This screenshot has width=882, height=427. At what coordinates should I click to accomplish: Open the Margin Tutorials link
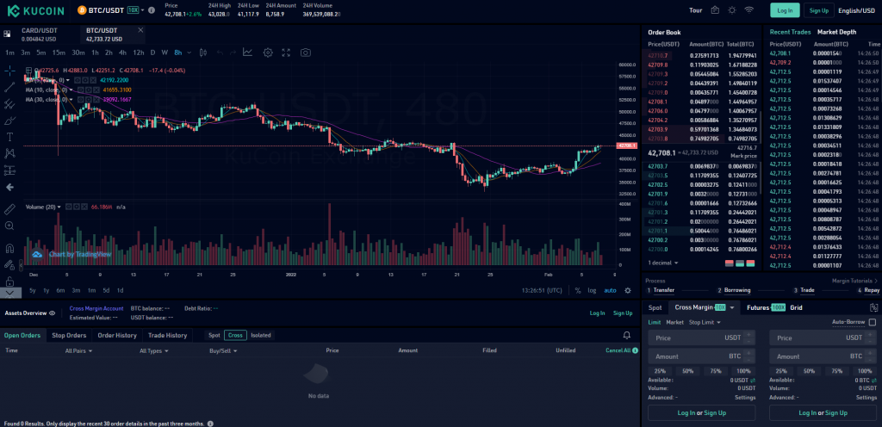pos(855,281)
